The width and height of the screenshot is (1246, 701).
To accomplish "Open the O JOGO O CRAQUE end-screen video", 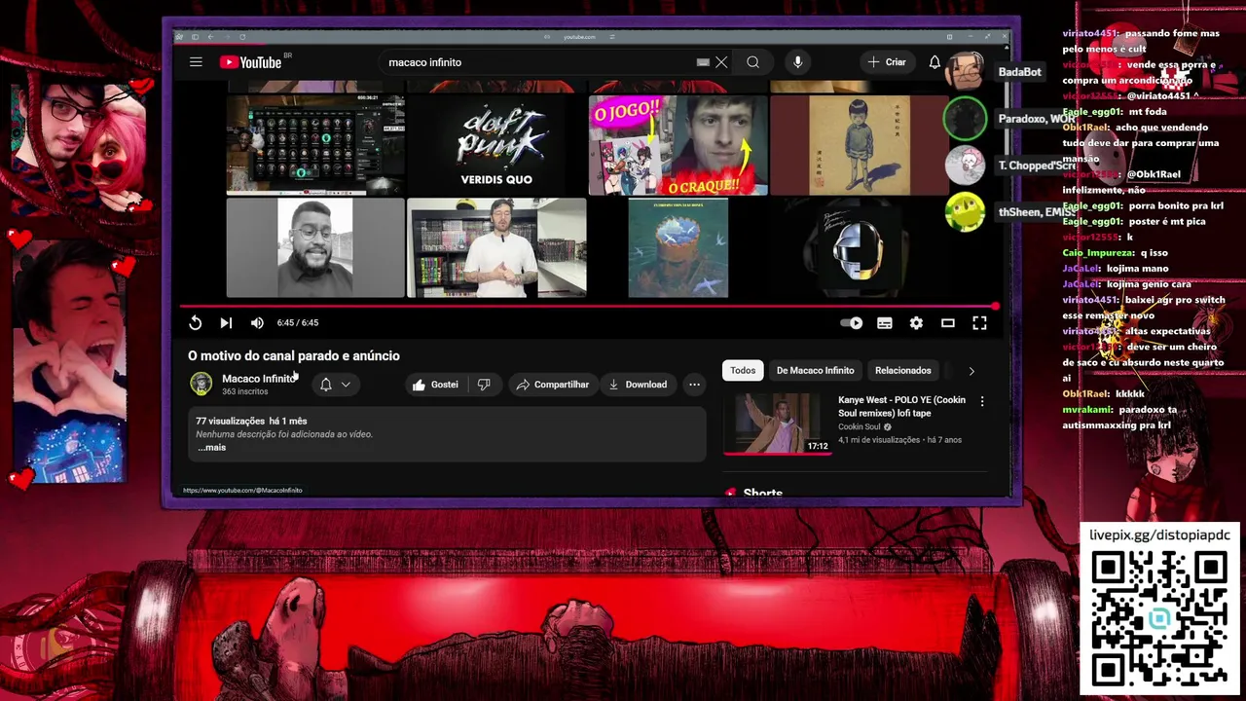I will point(678,144).
